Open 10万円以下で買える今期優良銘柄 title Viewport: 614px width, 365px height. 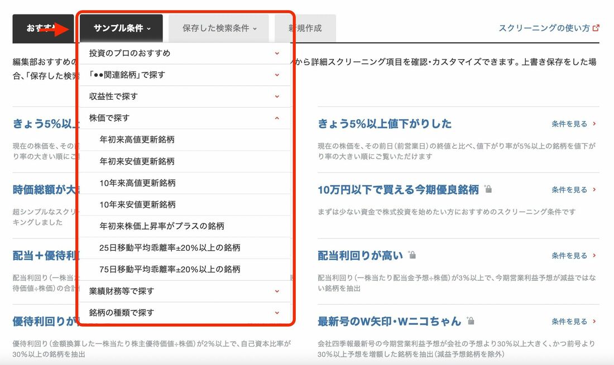coord(398,190)
